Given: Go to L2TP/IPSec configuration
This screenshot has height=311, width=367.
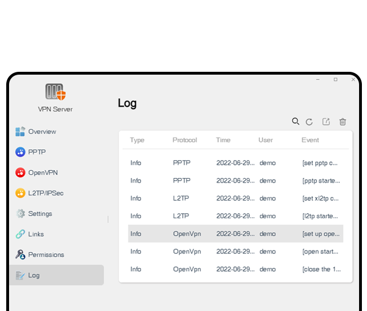Looking at the screenshot, I should point(45,193).
